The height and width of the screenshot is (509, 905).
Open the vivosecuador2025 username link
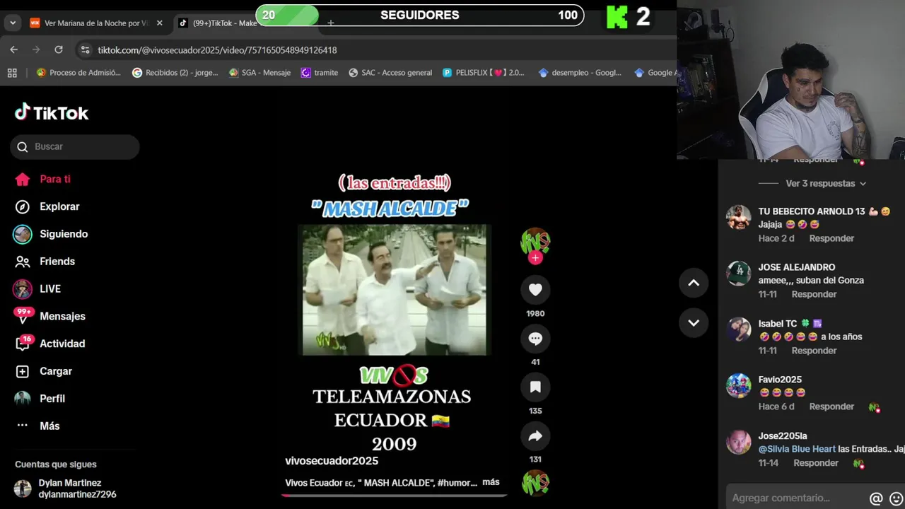pyautogui.click(x=332, y=461)
